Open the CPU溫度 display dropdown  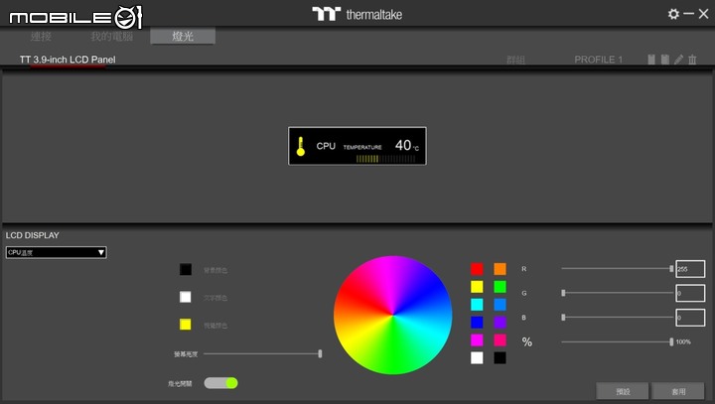tap(56, 252)
